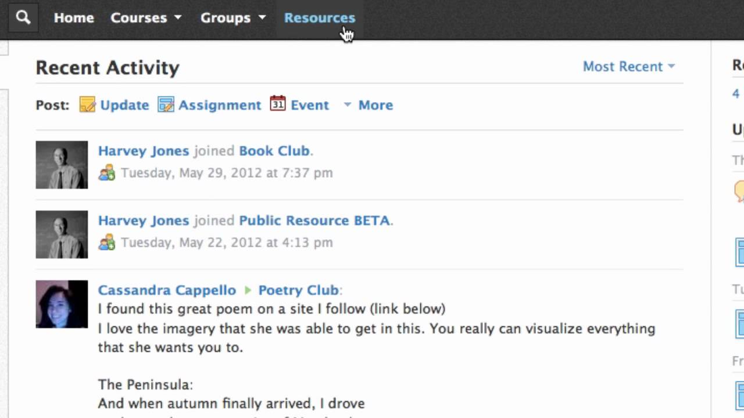Open the Book Club group link
Image resolution: width=744 pixels, height=418 pixels.
click(274, 151)
